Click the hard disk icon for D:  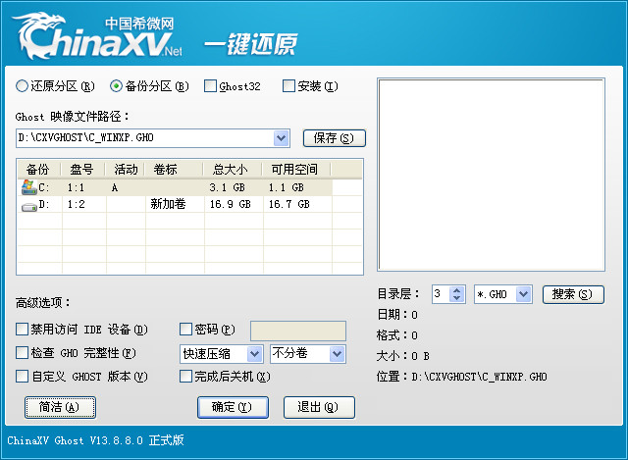[28, 207]
